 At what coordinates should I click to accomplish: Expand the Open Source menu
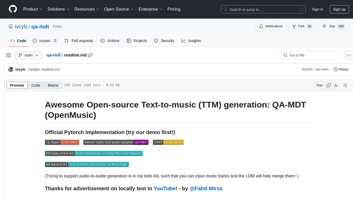[x=119, y=9]
